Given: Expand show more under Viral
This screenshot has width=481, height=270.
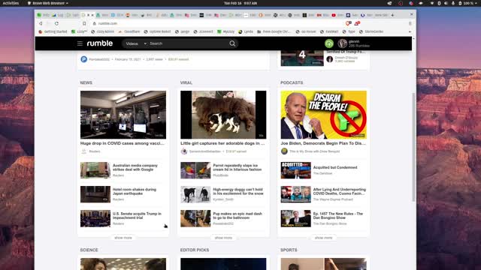Looking at the screenshot, I should click(x=223, y=238).
